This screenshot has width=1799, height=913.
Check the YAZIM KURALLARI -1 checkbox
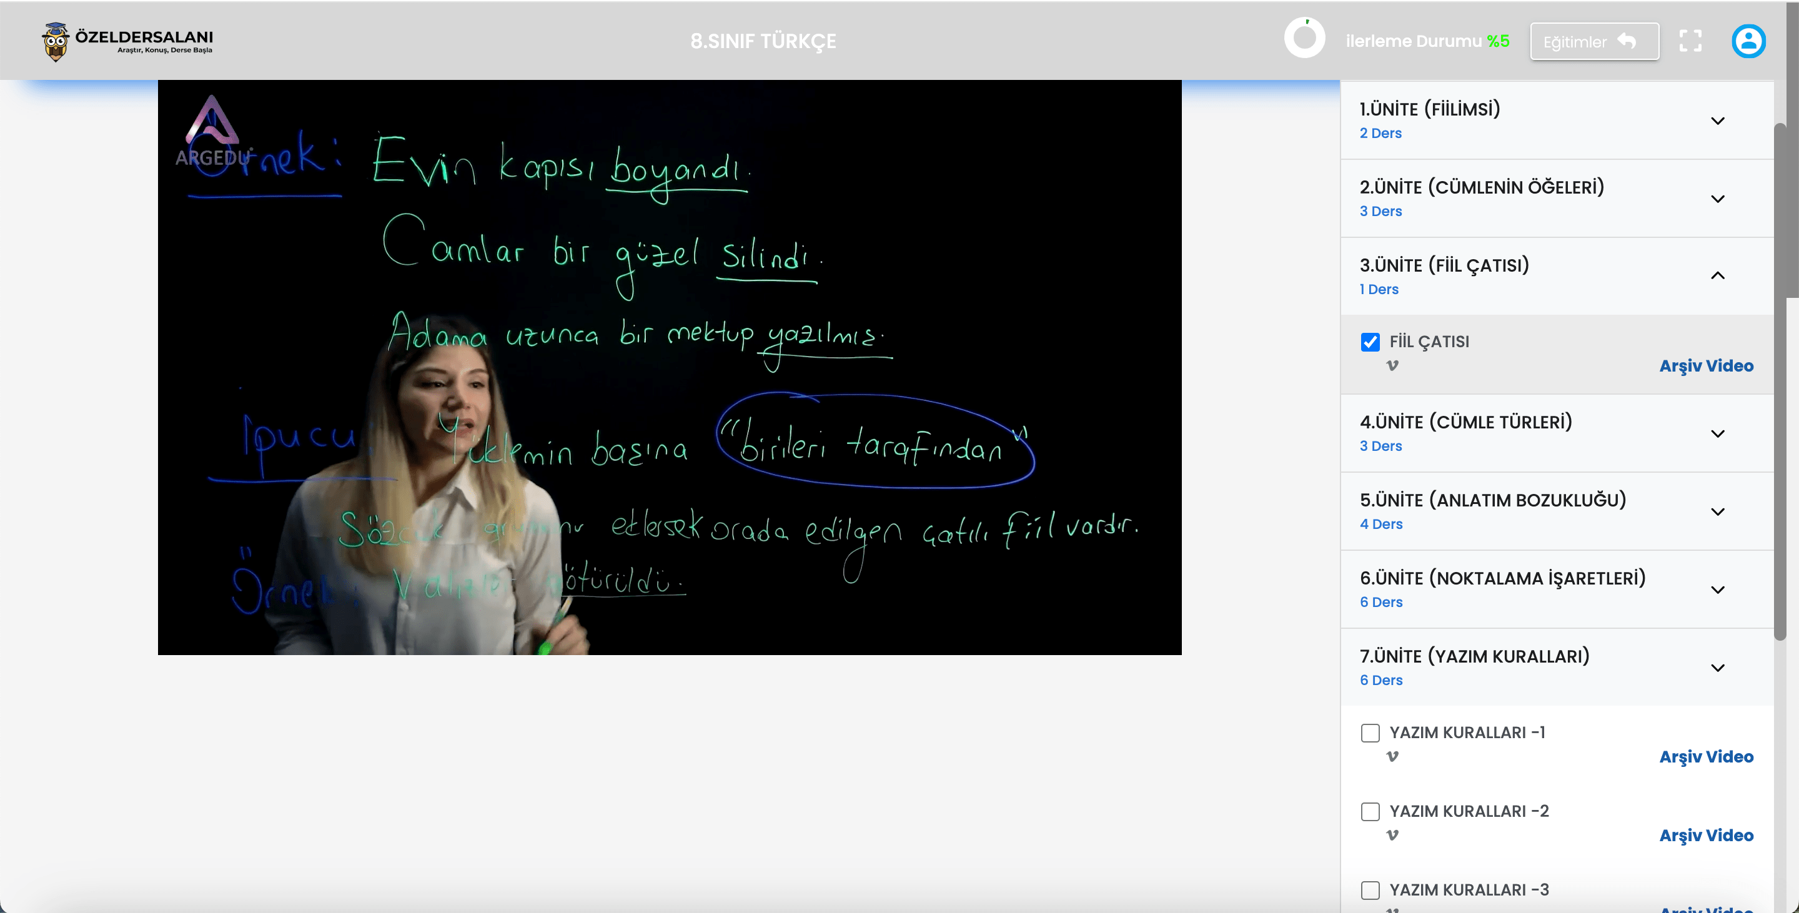coord(1369,733)
